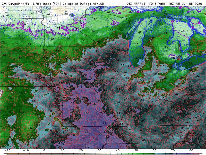
Task: Click the 60 label on the color scale
Action: click(x=154, y=150)
